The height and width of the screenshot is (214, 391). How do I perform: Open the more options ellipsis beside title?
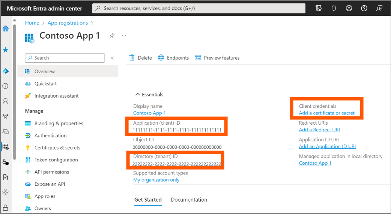click(124, 36)
